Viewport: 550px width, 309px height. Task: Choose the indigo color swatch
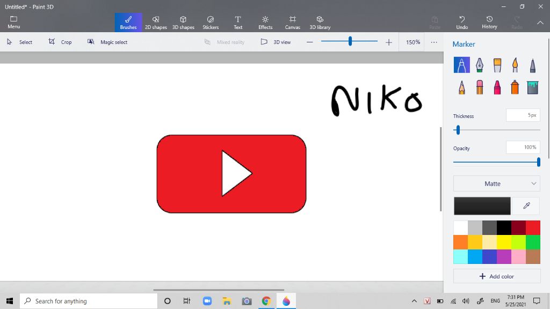[x=489, y=256]
